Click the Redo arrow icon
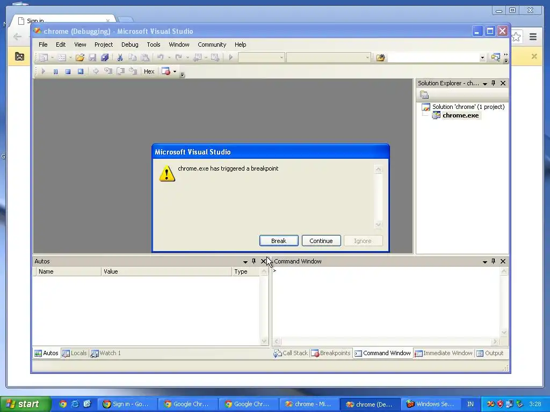The width and height of the screenshot is (550, 412). pyautogui.click(x=178, y=57)
